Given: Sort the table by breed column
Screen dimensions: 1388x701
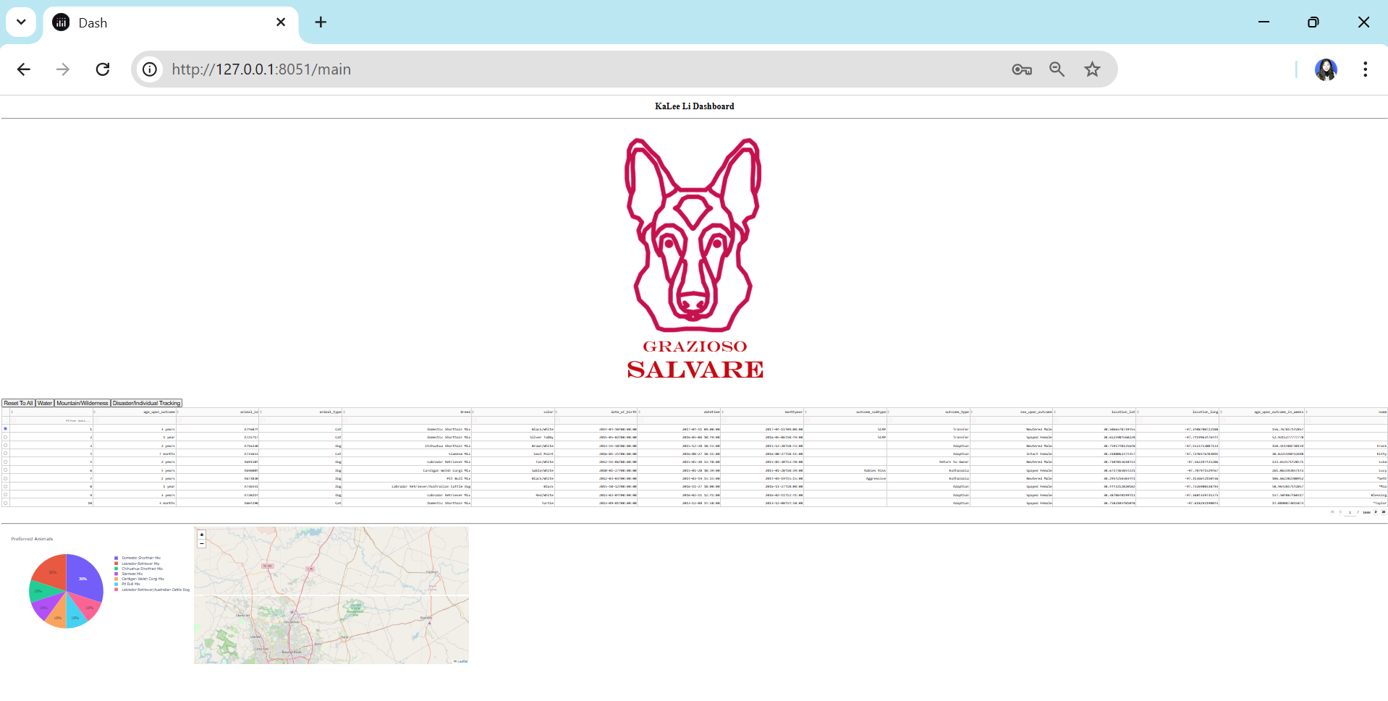Looking at the screenshot, I should [x=344, y=412].
